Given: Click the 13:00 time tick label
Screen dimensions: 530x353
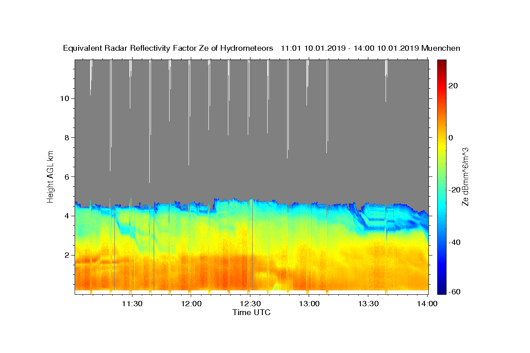Looking at the screenshot, I should [310, 304].
